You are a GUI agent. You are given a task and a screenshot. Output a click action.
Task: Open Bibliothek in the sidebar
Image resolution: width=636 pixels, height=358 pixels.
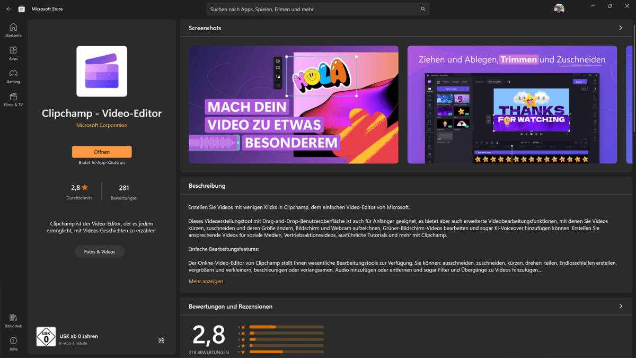pos(13,320)
